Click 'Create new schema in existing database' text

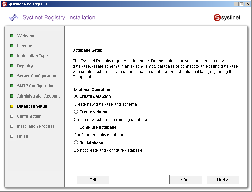[111, 120]
